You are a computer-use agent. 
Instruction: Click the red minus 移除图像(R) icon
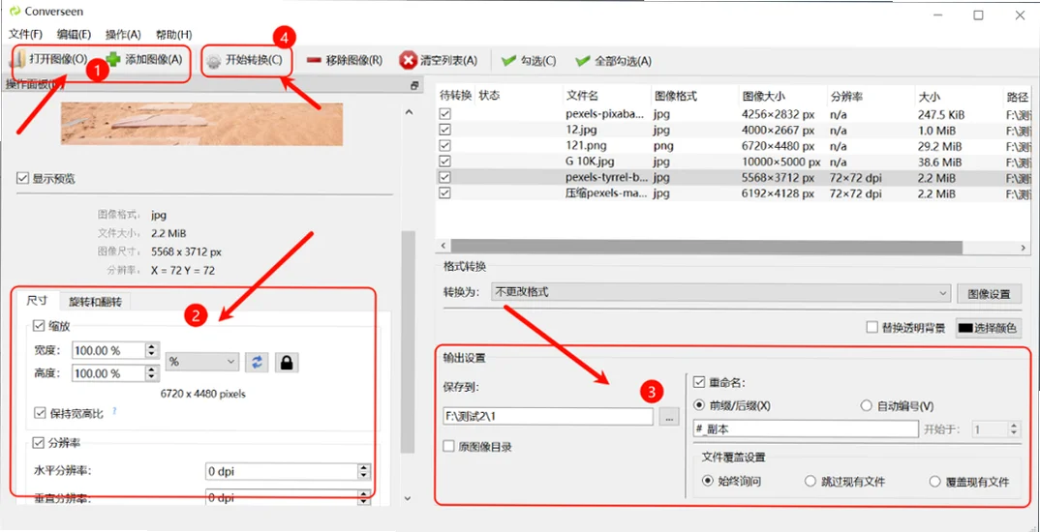[315, 61]
